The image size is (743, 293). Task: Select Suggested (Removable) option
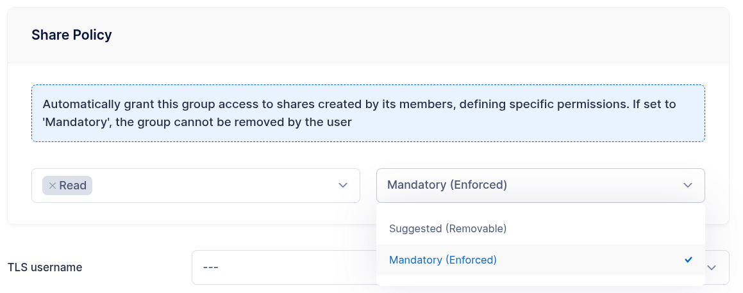click(x=447, y=228)
